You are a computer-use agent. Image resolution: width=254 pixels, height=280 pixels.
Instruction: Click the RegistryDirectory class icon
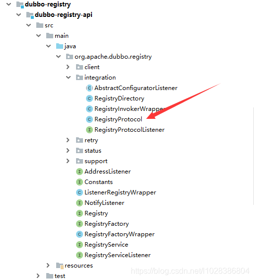(89, 98)
